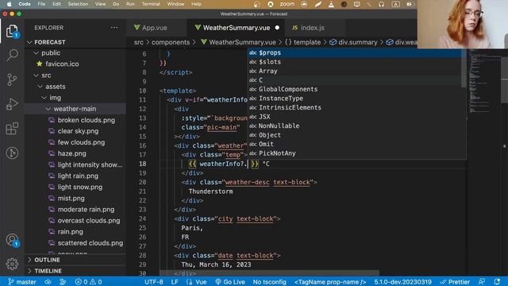Select GlobalComponents autocomplete suggestion
The height and width of the screenshot is (286, 508).
point(356,89)
